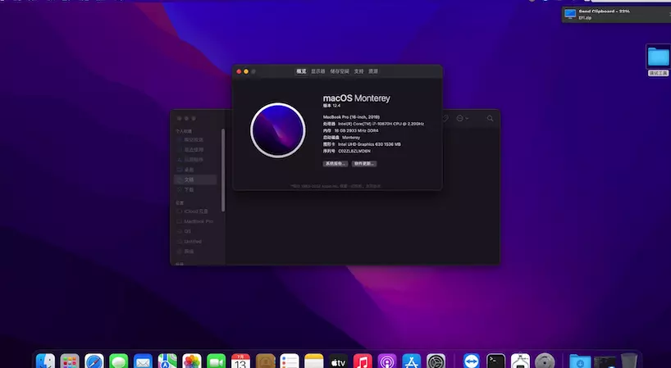Screen dimensions: 671x368
Task: Select 网络 in Finder sidebar
Action: 195,252
